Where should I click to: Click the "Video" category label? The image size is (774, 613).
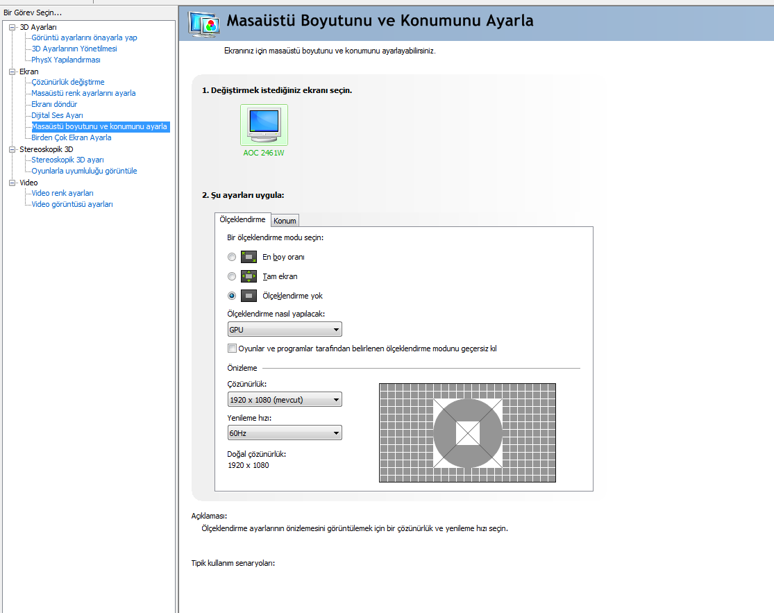click(x=28, y=183)
